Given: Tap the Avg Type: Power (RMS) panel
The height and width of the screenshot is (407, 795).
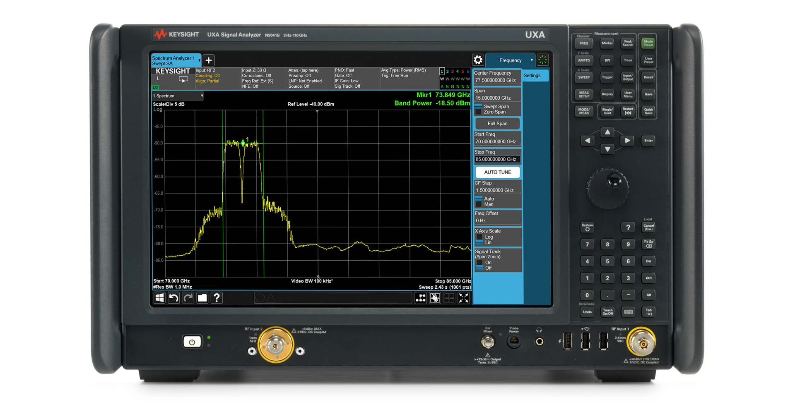Looking at the screenshot, I should click(409, 79).
